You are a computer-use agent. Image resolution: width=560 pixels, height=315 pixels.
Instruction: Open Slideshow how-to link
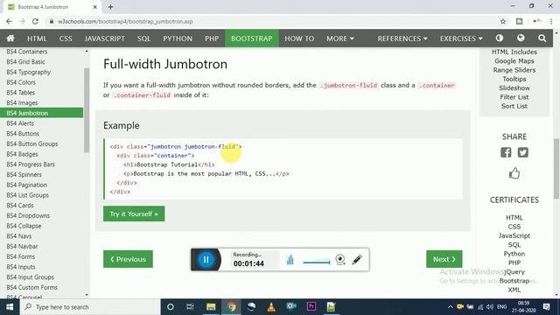[x=514, y=87]
